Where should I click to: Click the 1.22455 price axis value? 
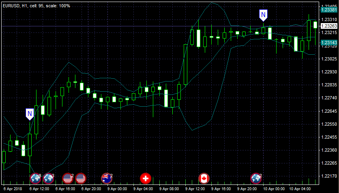(329, 137)
